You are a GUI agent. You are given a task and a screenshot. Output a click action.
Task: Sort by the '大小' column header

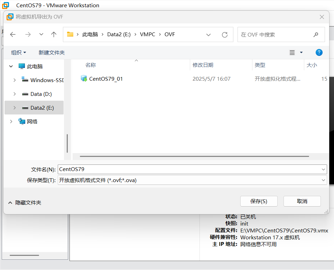point(312,65)
